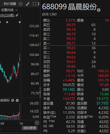The width and height of the screenshot is (110, 134).
Task: Pin the chart range with pushpin icon
Action: [x=17, y=15]
